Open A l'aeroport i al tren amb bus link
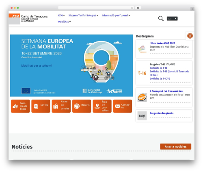This screenshot has height=172, width=203. tap(166, 91)
